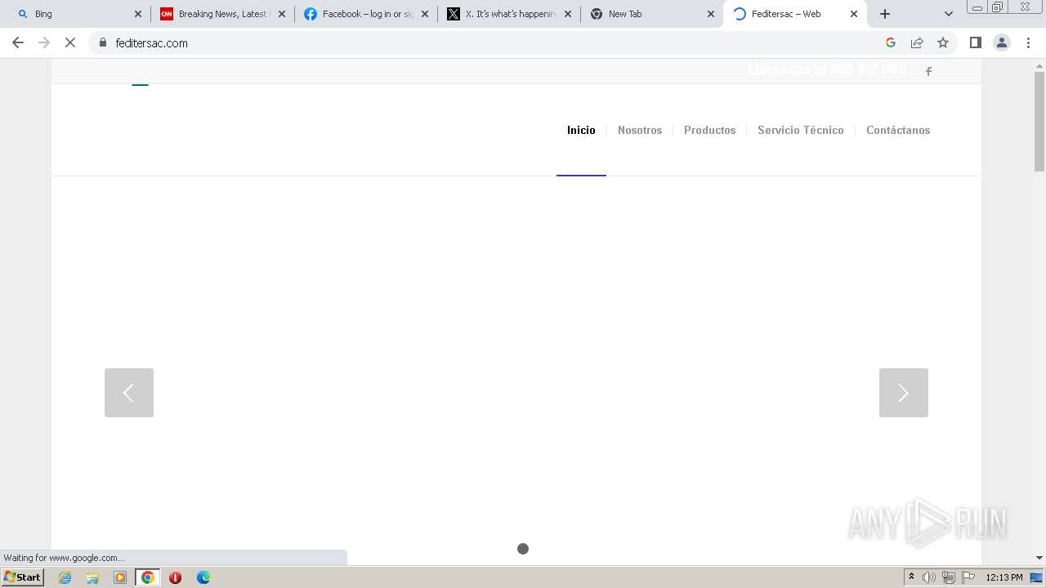Close the Bing tab
Viewport: 1046px width, 588px height.
[138, 14]
